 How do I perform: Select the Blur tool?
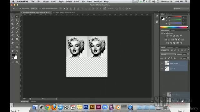[12, 39]
